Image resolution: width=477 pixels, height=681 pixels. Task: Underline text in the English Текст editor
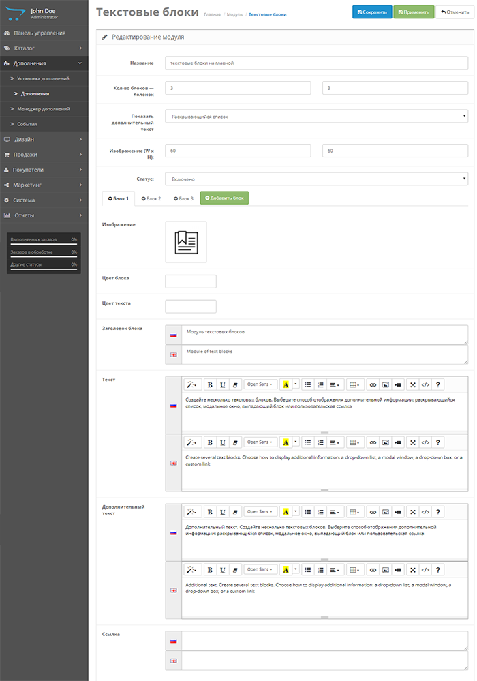tap(223, 442)
